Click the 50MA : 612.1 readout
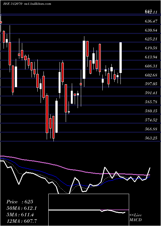 pos(22,208)
